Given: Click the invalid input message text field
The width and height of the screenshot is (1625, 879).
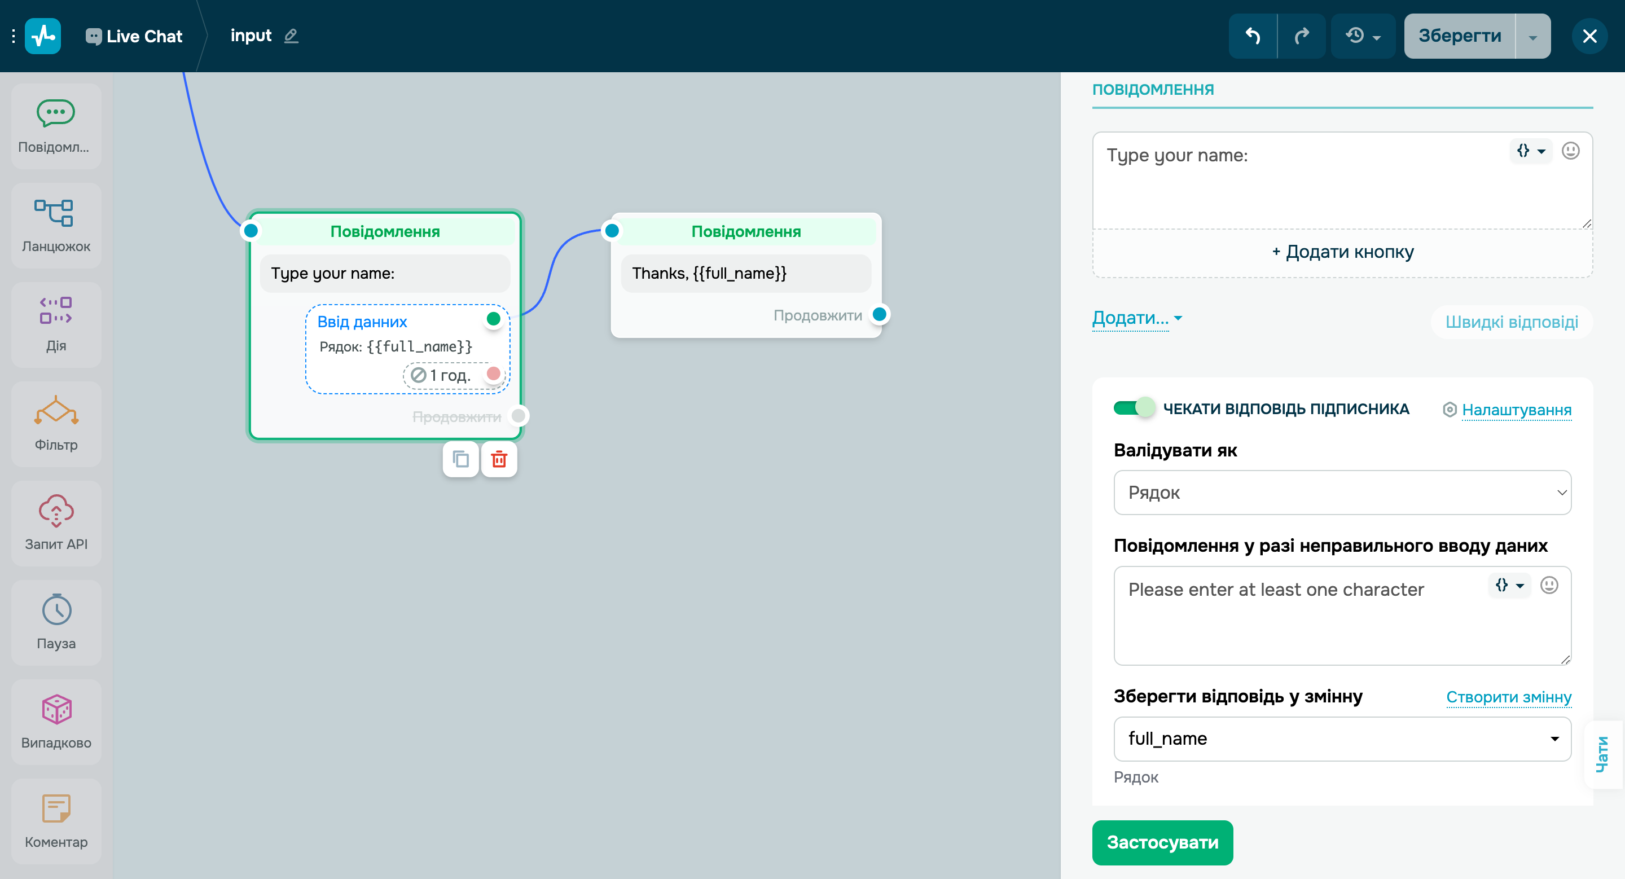Looking at the screenshot, I should (x=1299, y=621).
